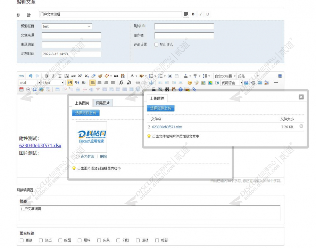Insert a horizontal rule
Image resolution: width=316 pixels, height=248 pixels.
pos(276,83)
